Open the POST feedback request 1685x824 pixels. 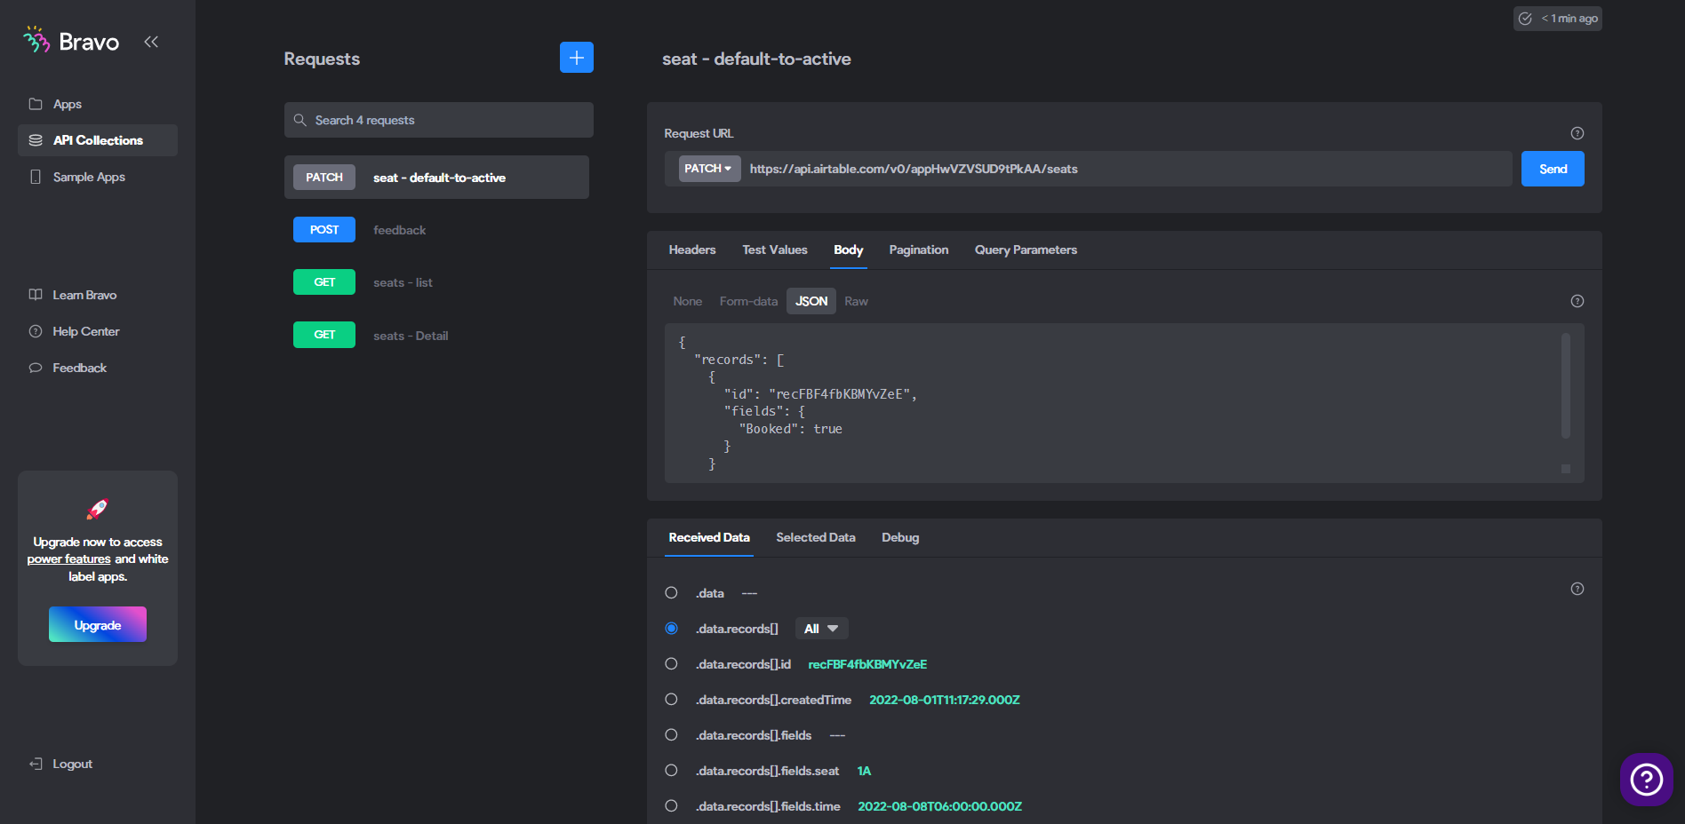coord(436,230)
